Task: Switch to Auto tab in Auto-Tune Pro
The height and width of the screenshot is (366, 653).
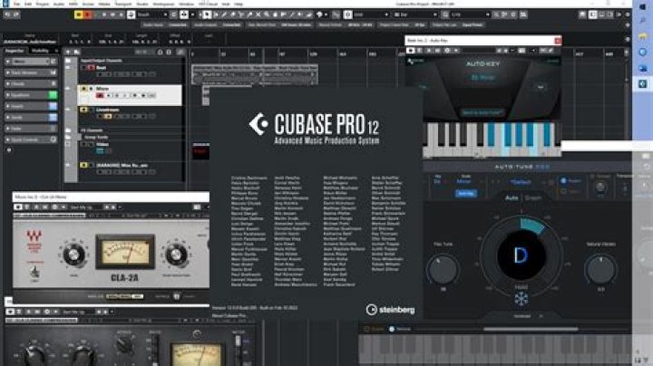Action: click(x=512, y=198)
